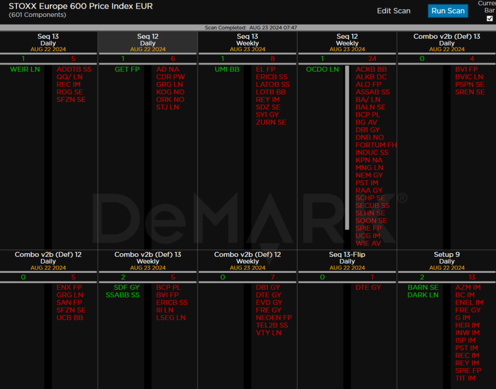Open CDR PW ticker

click(170, 77)
